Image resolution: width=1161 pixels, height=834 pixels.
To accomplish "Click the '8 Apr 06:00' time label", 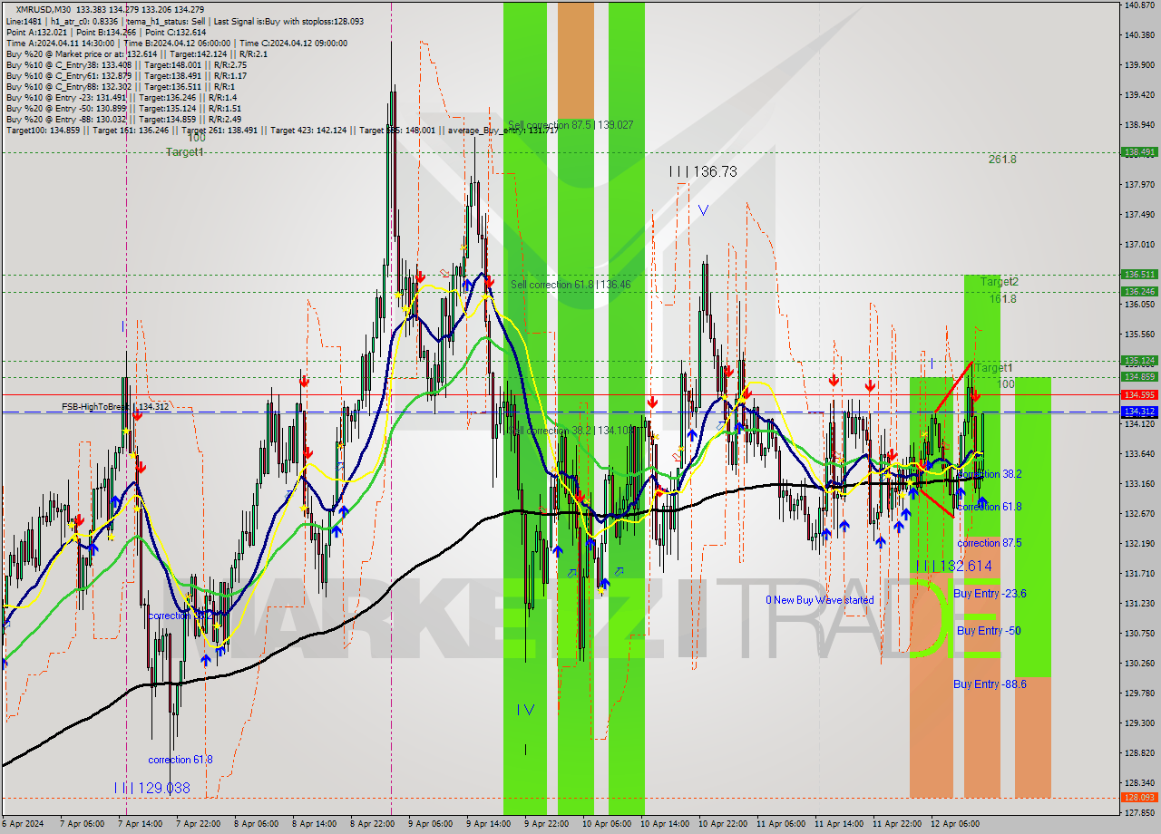I will click(x=255, y=823).
